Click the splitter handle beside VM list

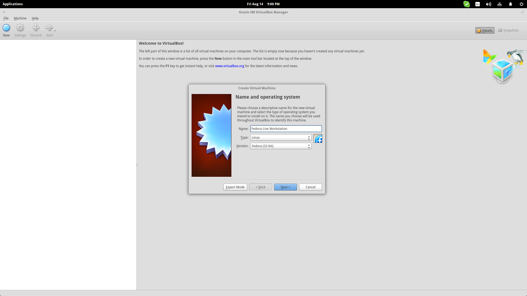tap(137, 165)
